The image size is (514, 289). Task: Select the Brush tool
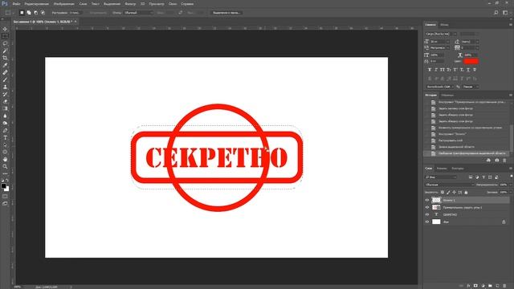[x=5, y=79]
